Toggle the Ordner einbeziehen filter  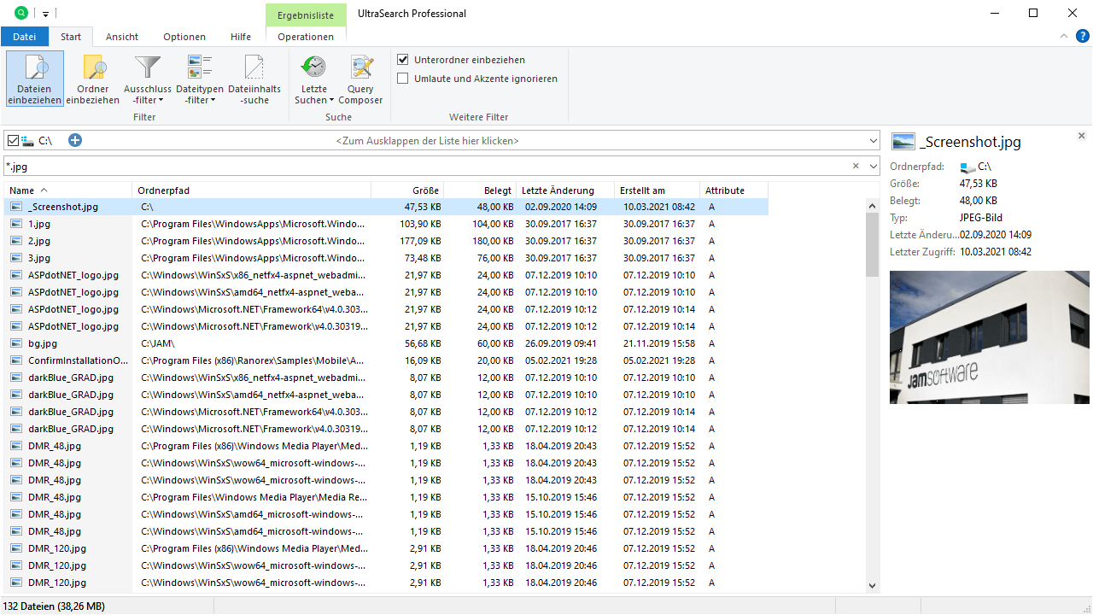coord(93,79)
